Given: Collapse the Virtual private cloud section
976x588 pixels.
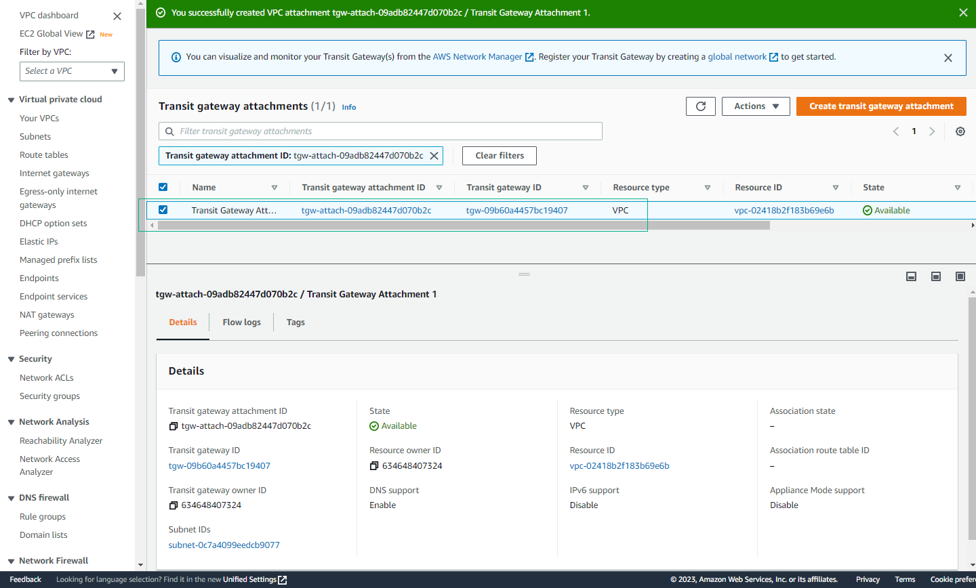Looking at the screenshot, I should (11, 100).
